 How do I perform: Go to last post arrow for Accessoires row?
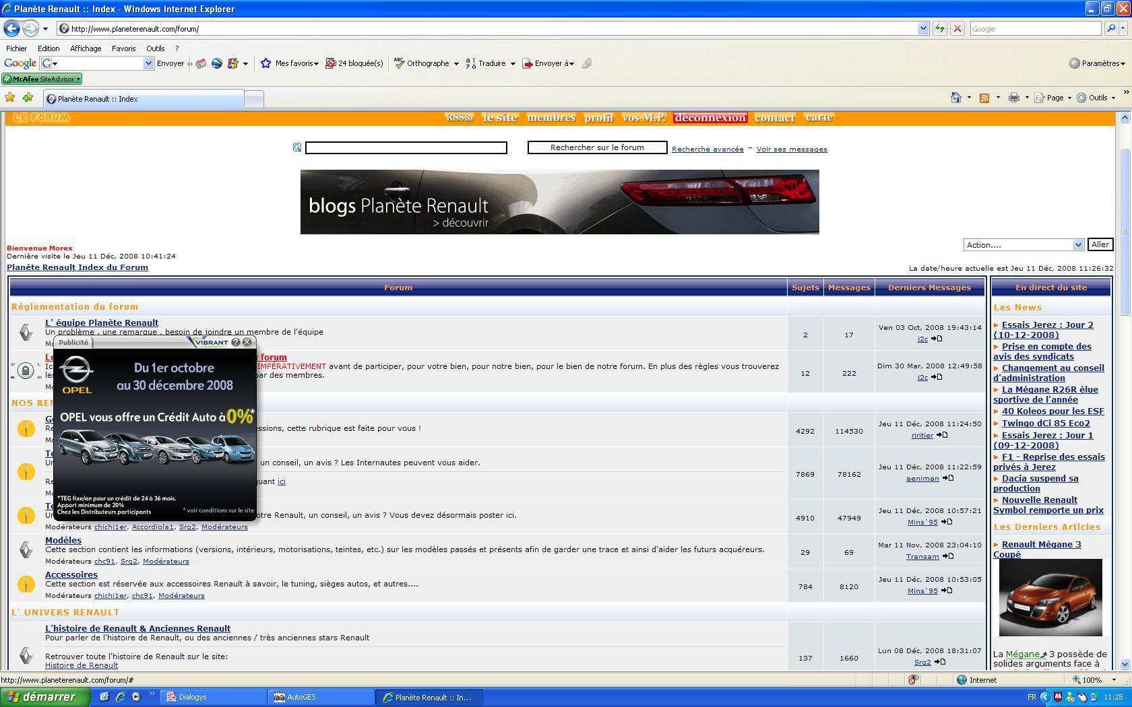pyautogui.click(x=947, y=591)
